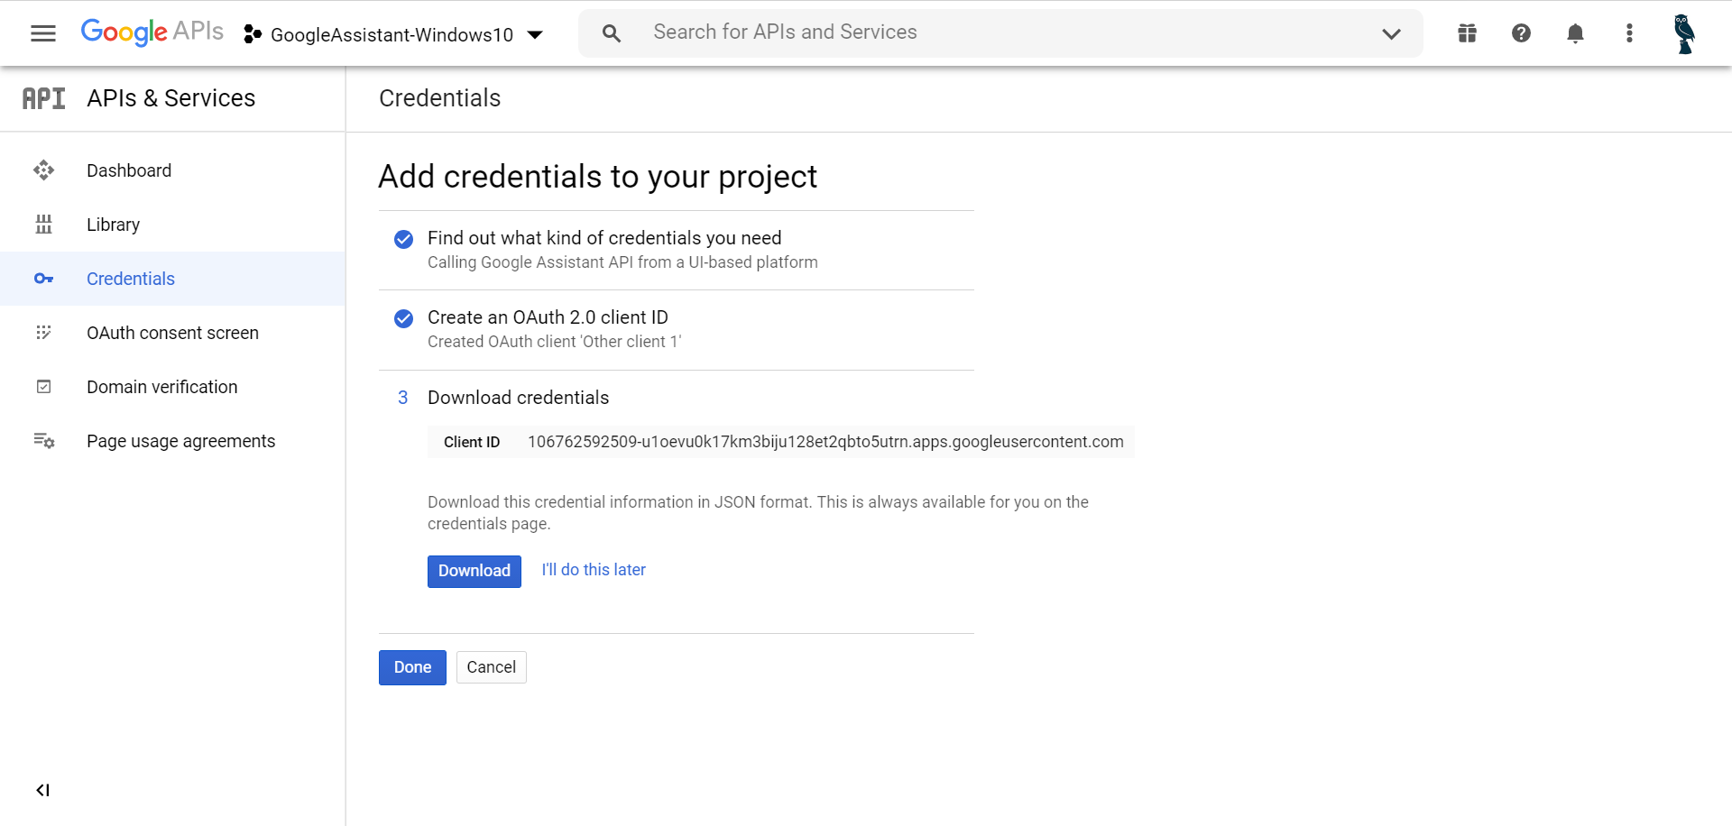Open OAuth consent screen settings
1732x826 pixels.
point(172,333)
